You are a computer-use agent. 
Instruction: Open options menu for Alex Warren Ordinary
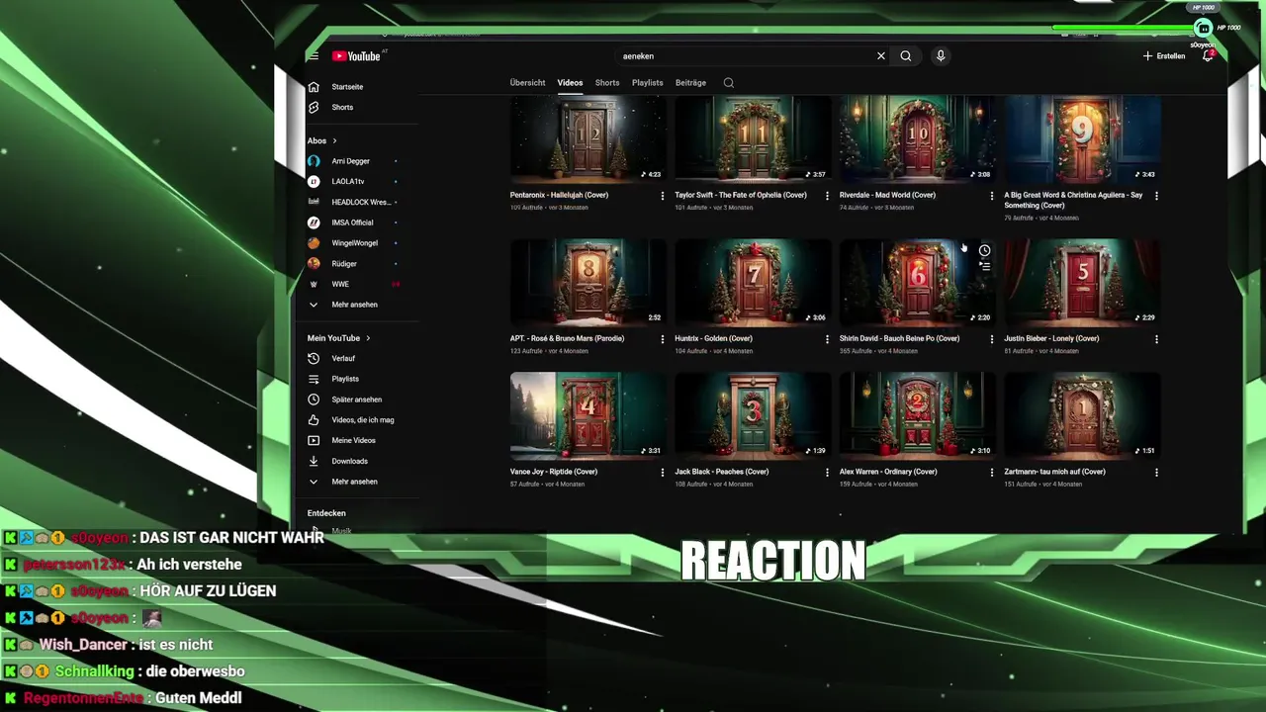[992, 473]
